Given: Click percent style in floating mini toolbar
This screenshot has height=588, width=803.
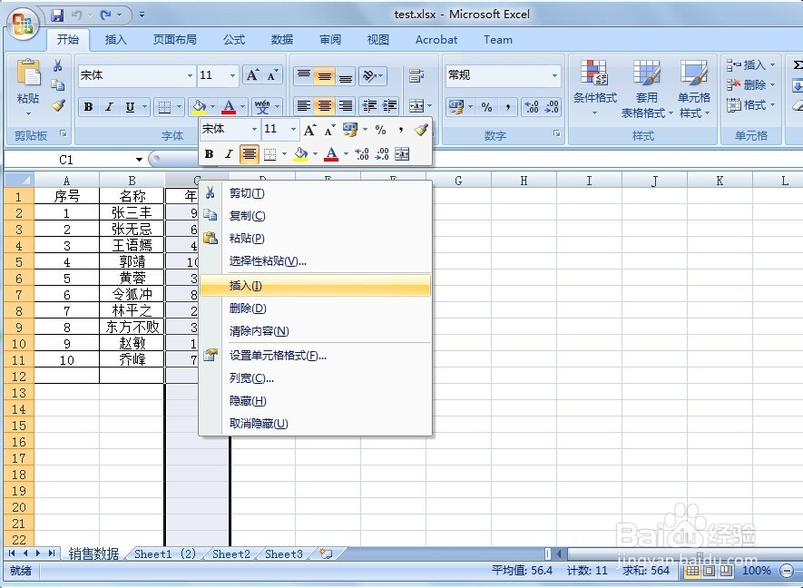Looking at the screenshot, I should (x=380, y=130).
